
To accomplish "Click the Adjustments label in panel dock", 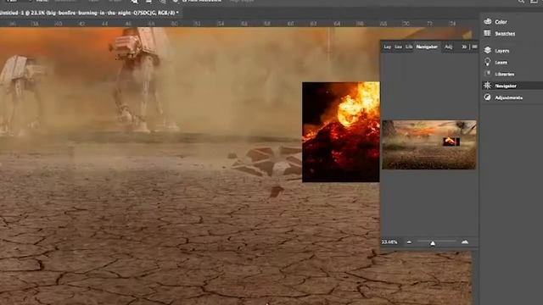I will pyautogui.click(x=509, y=98).
